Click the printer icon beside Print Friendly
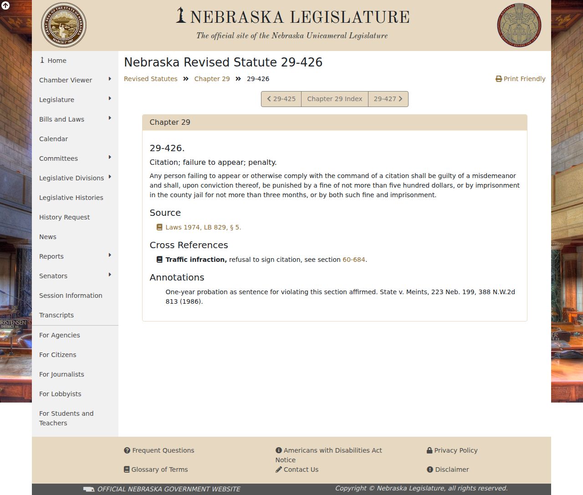 pyautogui.click(x=499, y=79)
